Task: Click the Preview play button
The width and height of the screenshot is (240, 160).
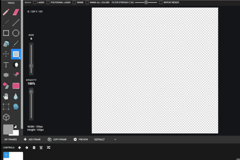Action: click(x=81, y=139)
